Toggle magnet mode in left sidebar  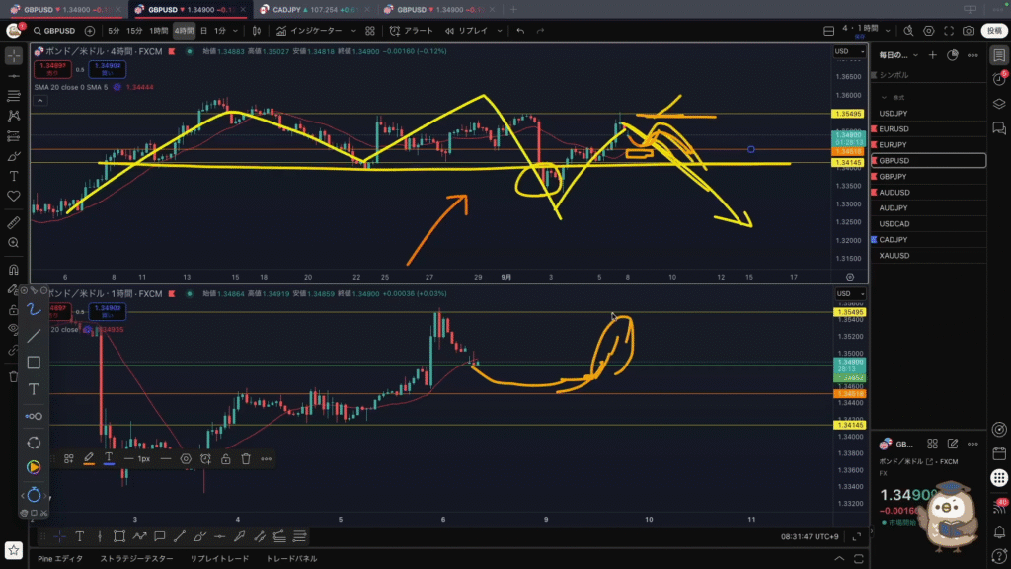pyautogui.click(x=14, y=270)
